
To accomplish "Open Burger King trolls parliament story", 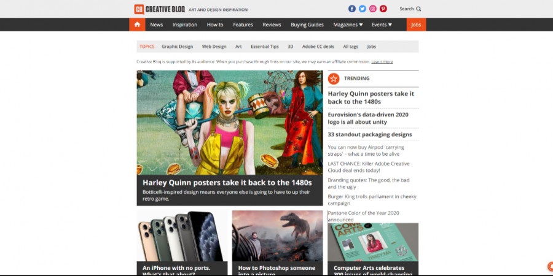I will pyautogui.click(x=372, y=200).
